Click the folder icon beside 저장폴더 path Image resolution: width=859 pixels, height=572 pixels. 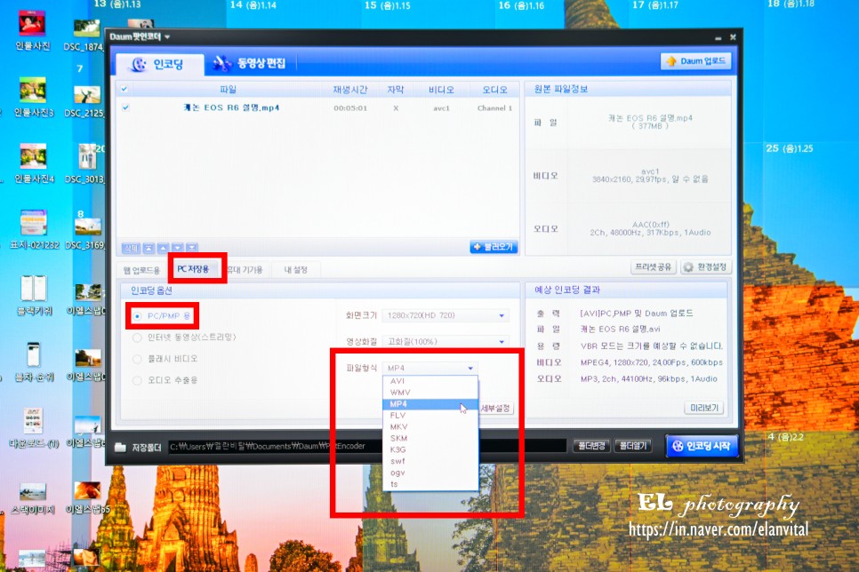(x=119, y=447)
